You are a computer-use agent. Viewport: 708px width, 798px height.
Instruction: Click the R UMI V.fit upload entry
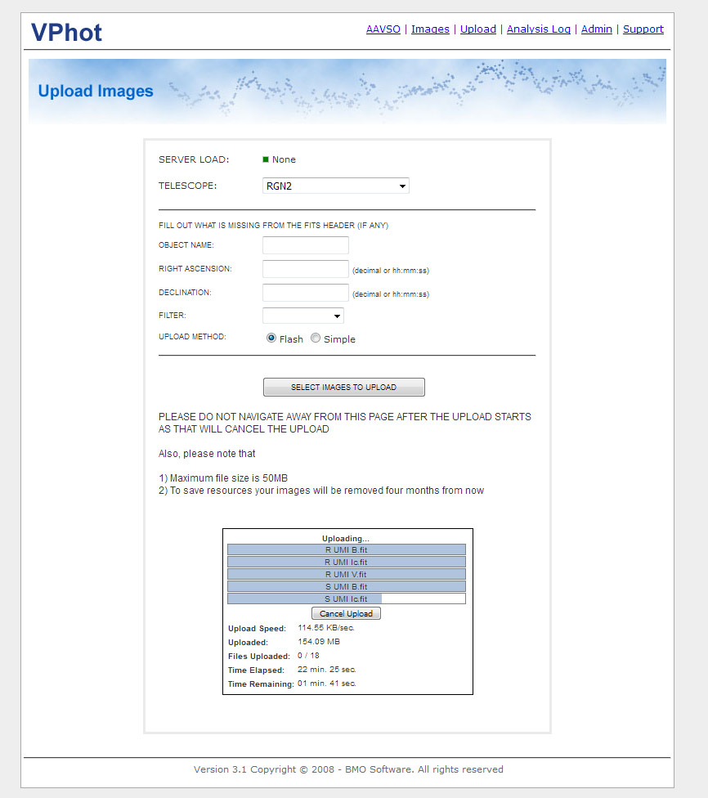click(346, 575)
